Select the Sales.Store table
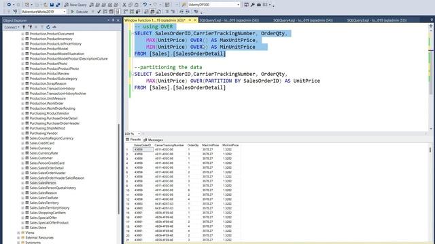435x244 pixels. pyautogui.click(x=38, y=228)
